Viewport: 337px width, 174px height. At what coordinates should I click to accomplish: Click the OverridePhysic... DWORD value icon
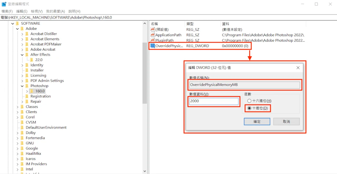152,46
